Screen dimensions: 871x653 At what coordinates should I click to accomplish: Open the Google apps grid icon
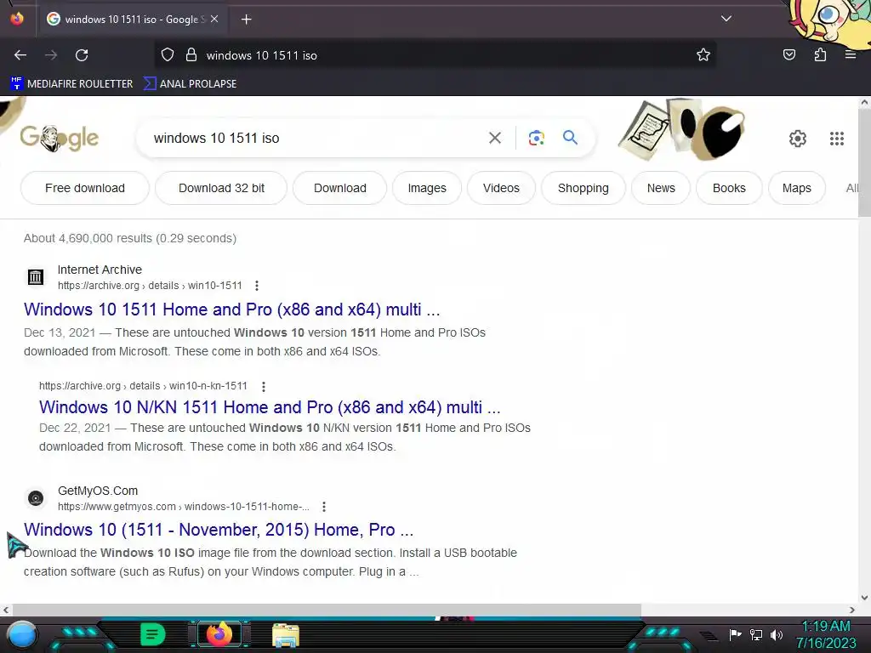[837, 139]
